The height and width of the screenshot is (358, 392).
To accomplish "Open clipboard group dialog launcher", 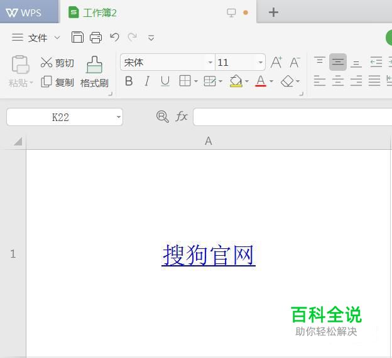I will pyautogui.click(x=111, y=94).
